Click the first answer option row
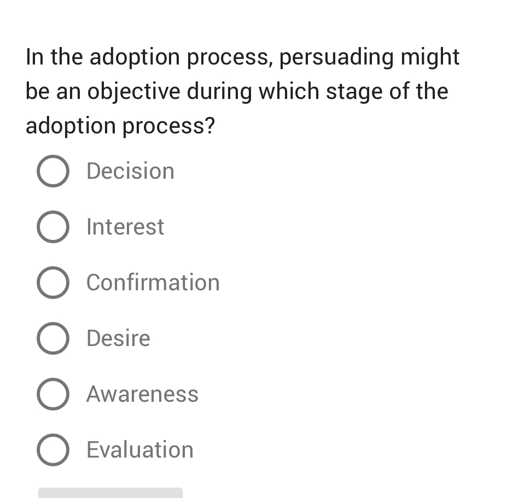This screenshot has width=524, height=498. pyautogui.click(x=104, y=171)
